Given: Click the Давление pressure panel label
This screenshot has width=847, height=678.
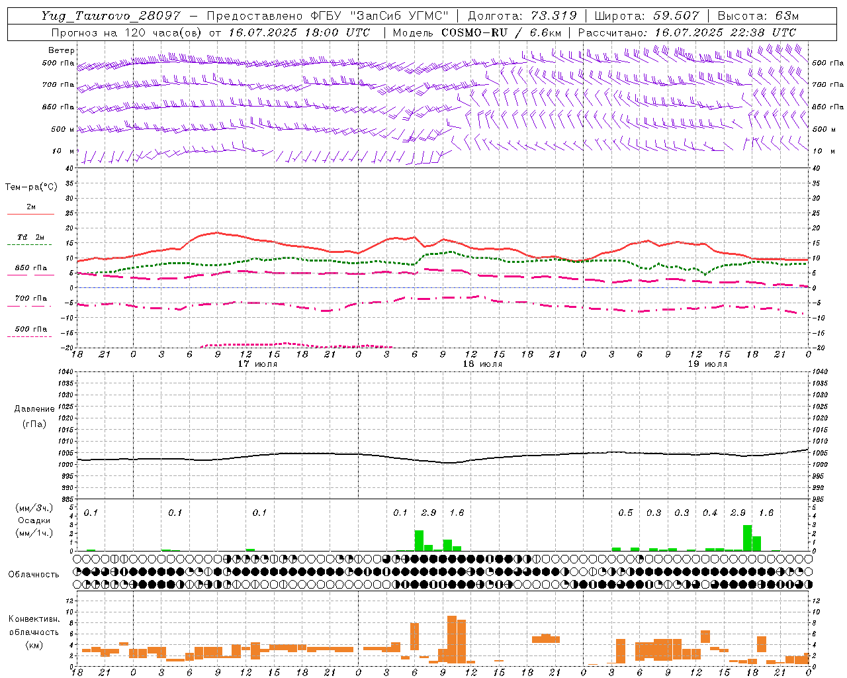Looking at the screenshot, I should click(x=34, y=409).
